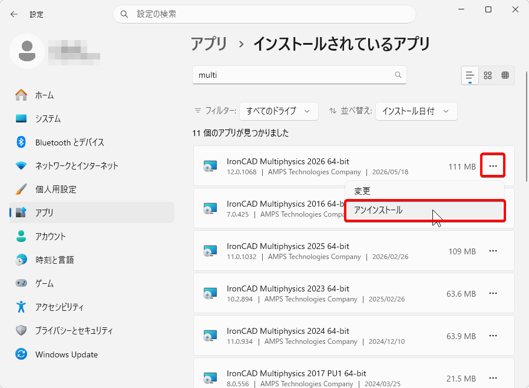
Task: Open 個人用設定 in the sidebar
Action: [92, 189]
